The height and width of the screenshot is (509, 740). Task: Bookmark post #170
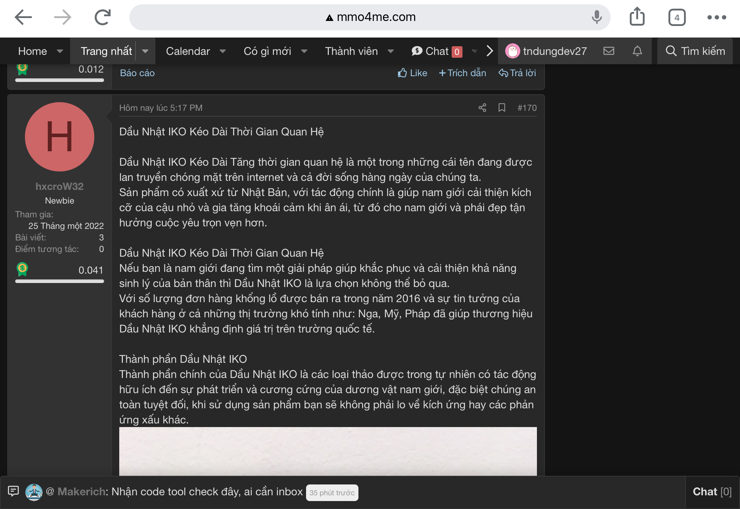(x=502, y=108)
